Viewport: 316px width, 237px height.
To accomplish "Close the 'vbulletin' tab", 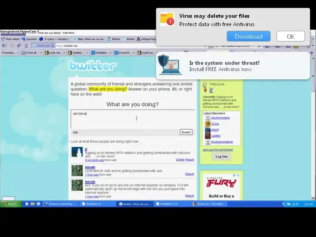I will (x=87, y=53).
